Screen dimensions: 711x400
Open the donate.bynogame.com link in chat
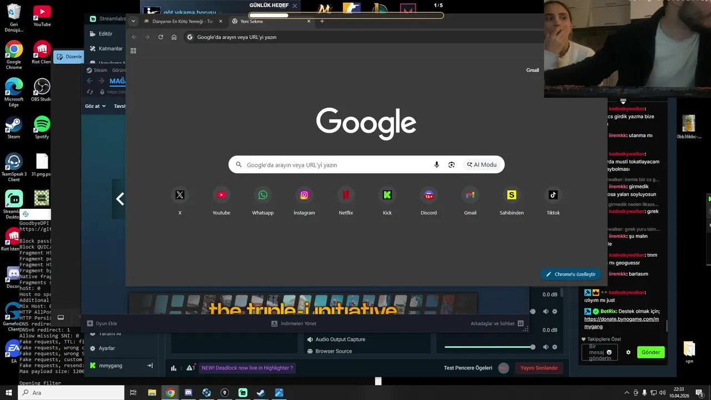pyautogui.click(x=622, y=323)
